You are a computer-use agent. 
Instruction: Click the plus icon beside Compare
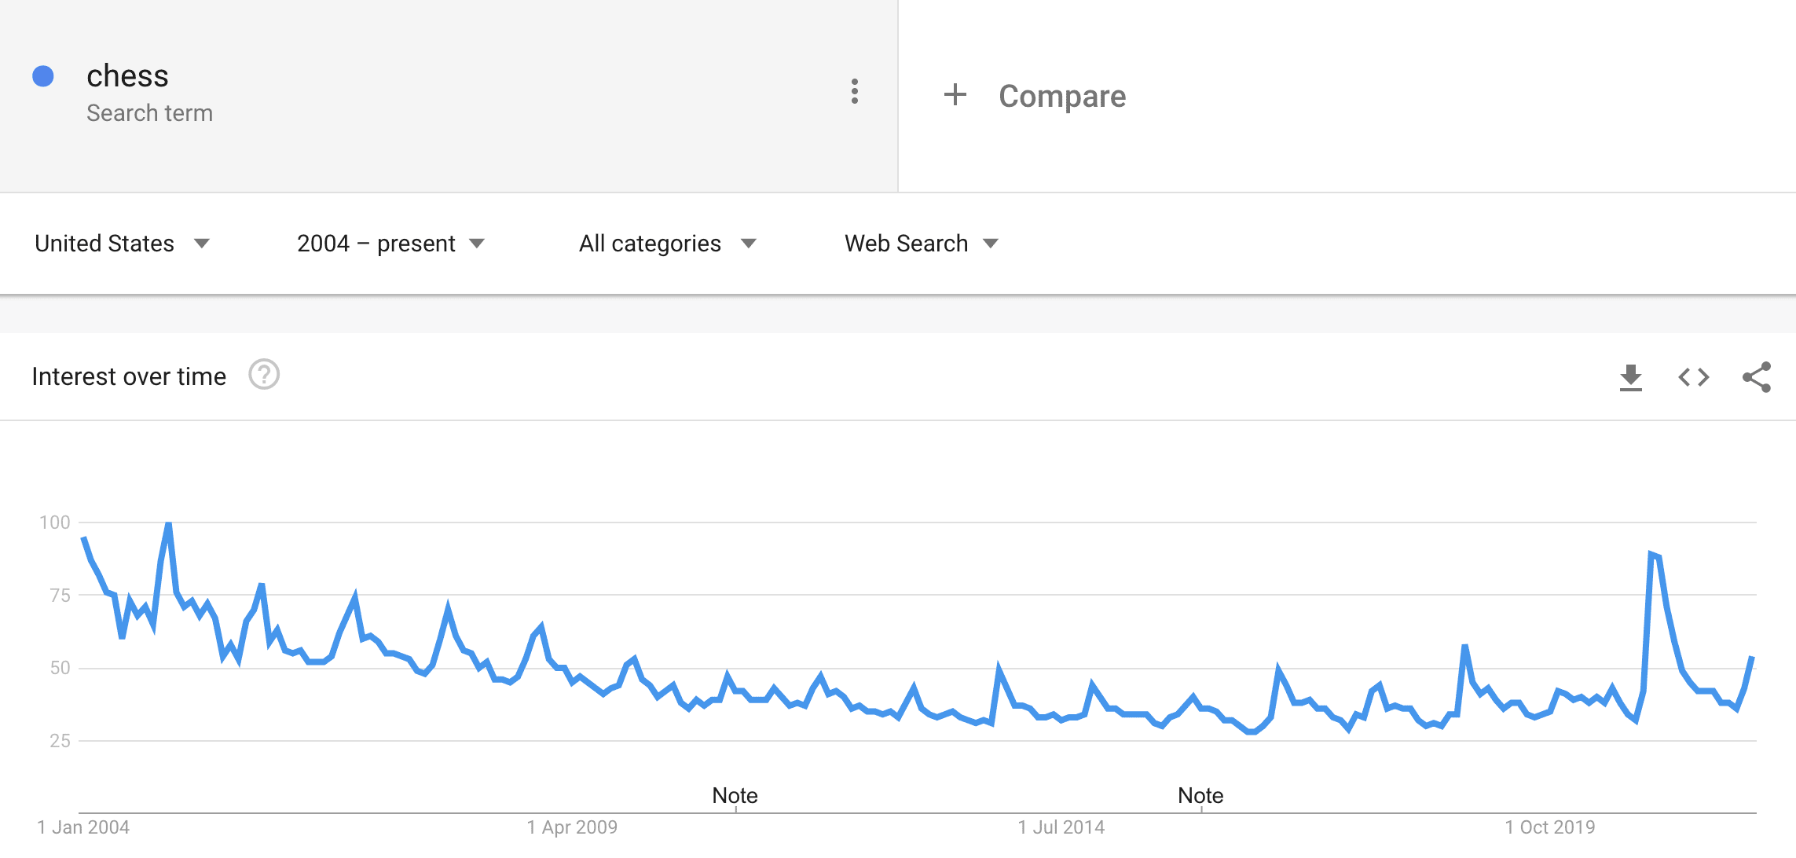955,95
